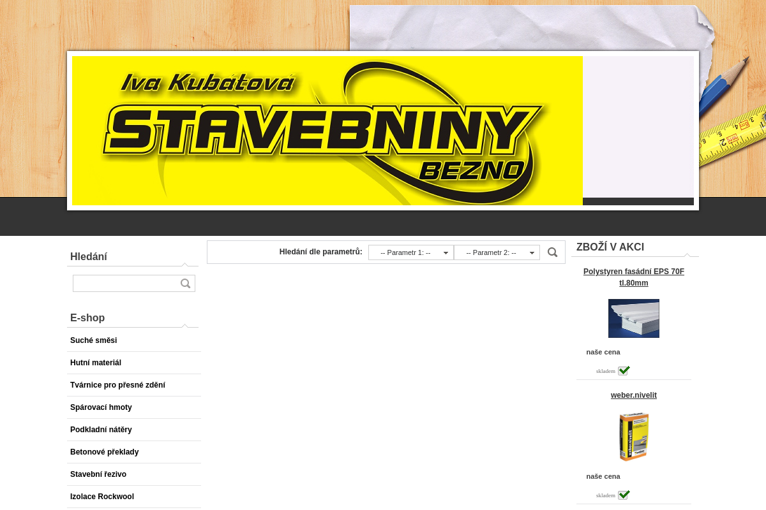
Task: Open the Suché směsi category
Action: (94, 340)
